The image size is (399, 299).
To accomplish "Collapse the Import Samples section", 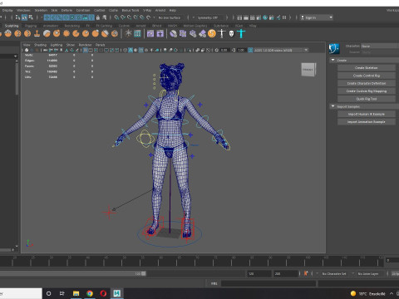I will [x=332, y=106].
